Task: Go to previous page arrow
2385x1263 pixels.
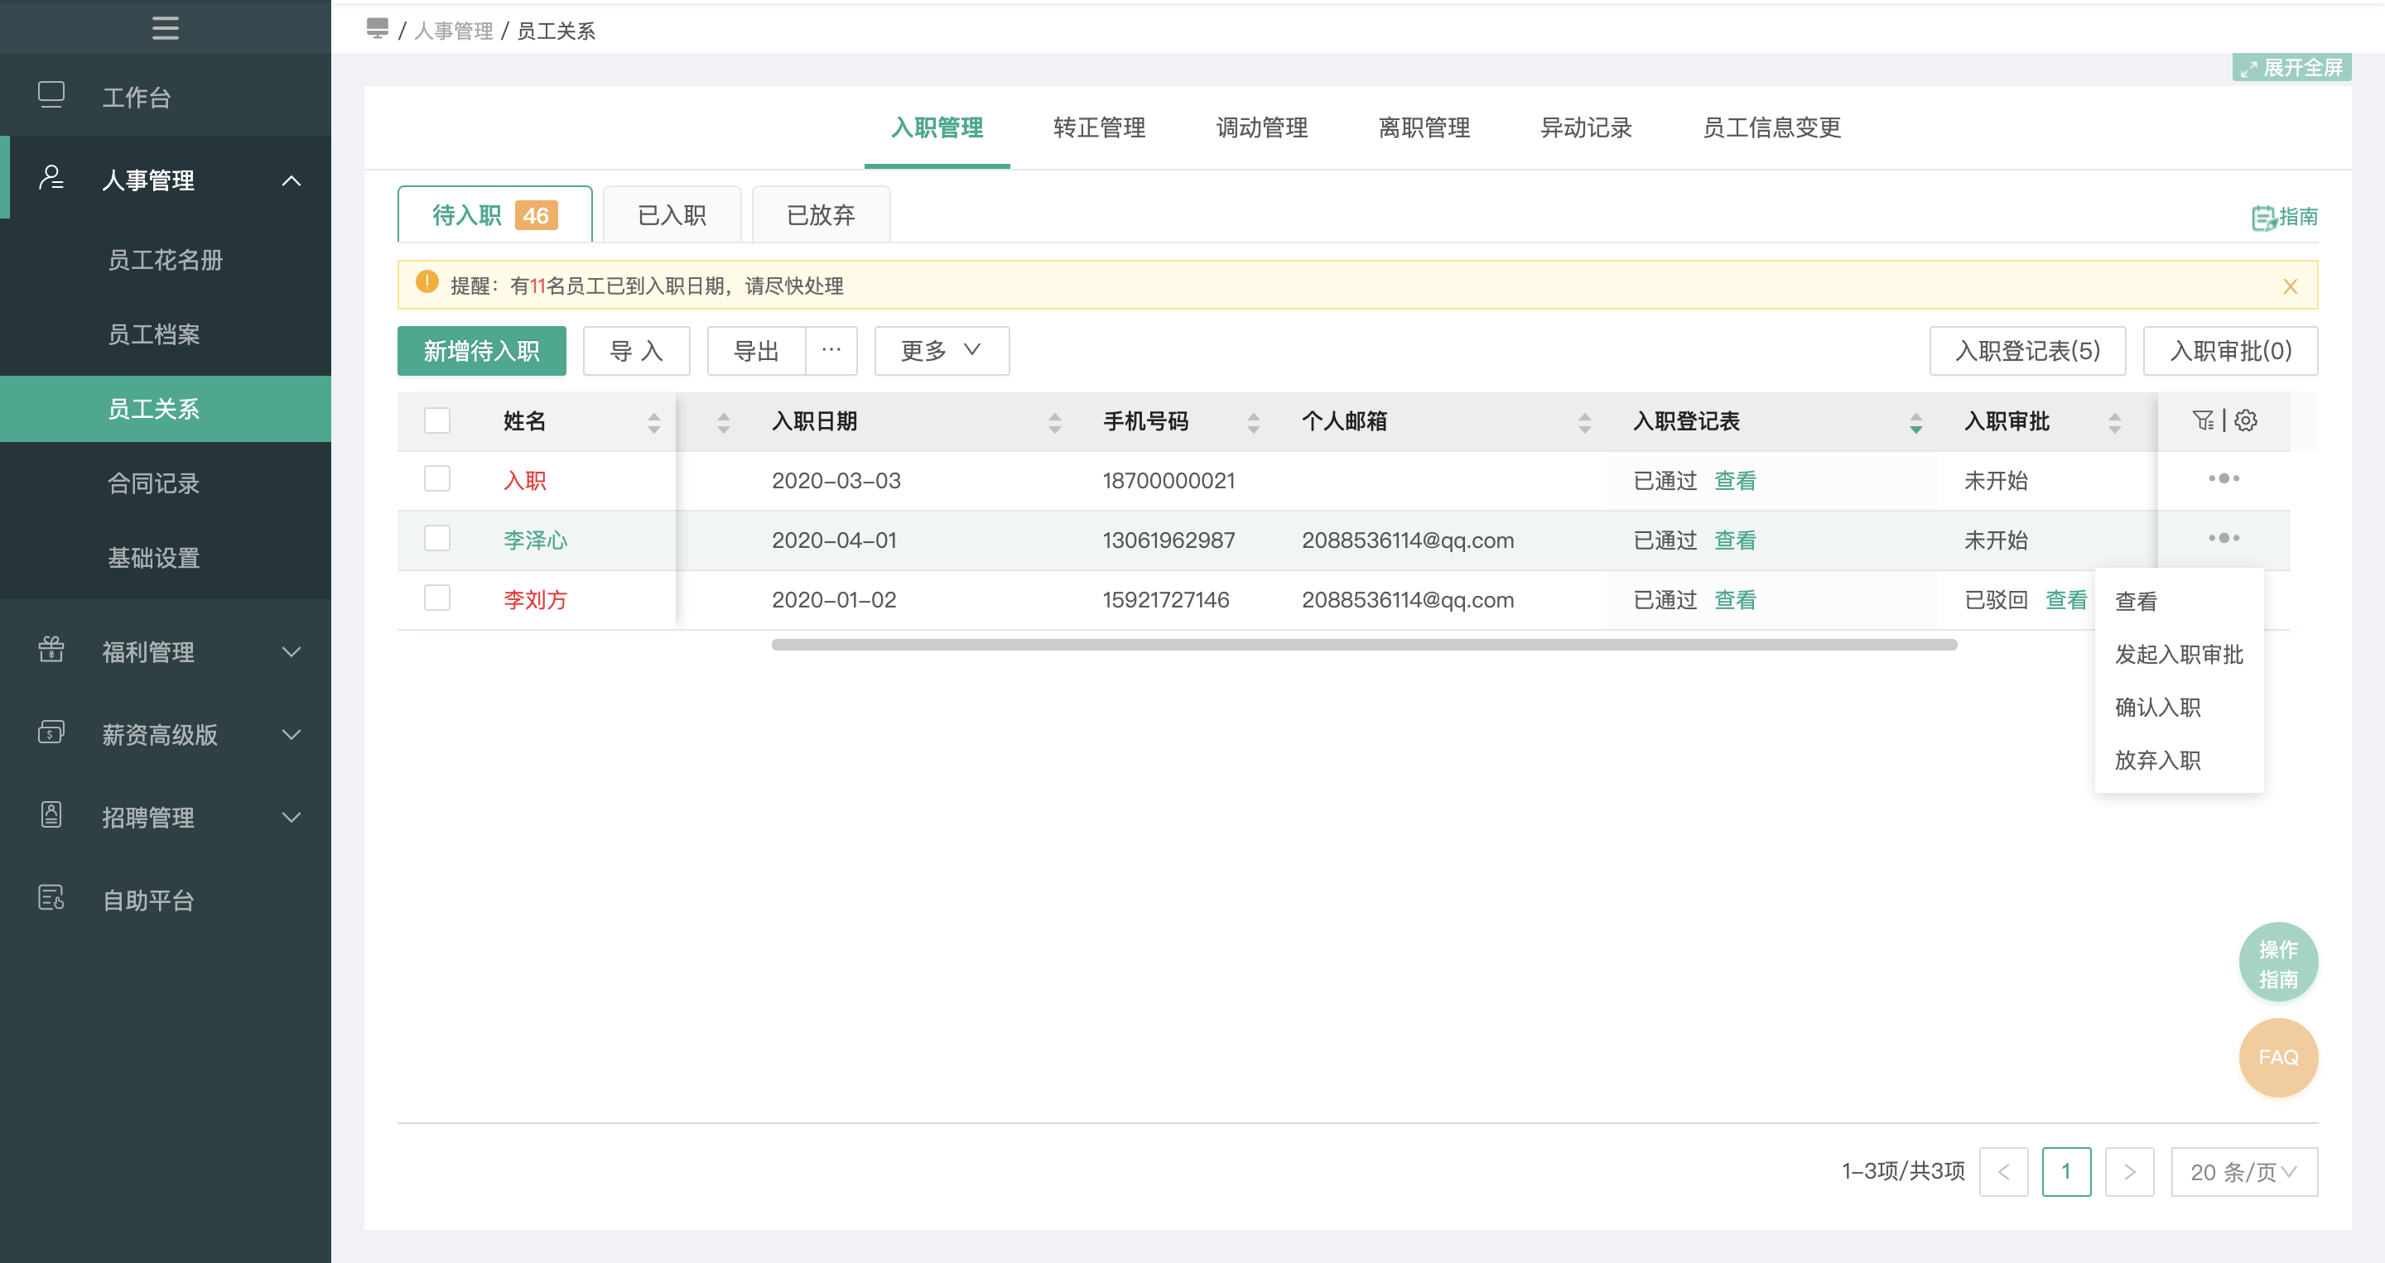Action: point(2003,1171)
